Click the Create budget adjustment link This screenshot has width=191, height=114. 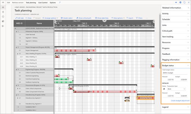[x=180, y=101]
